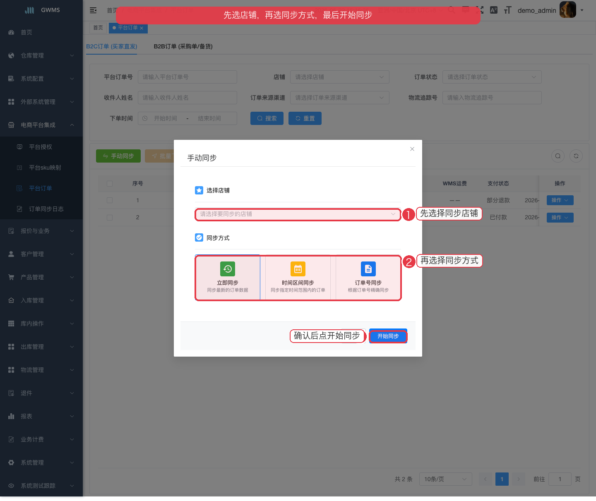Screen dimensions: 596x501
Task: Click the 首页 dashboard icon in the sidebar
Action: [x=11, y=32]
